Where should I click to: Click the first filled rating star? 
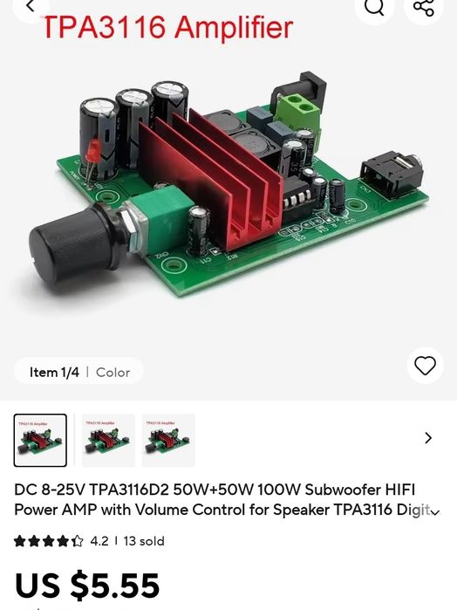[x=20, y=541]
